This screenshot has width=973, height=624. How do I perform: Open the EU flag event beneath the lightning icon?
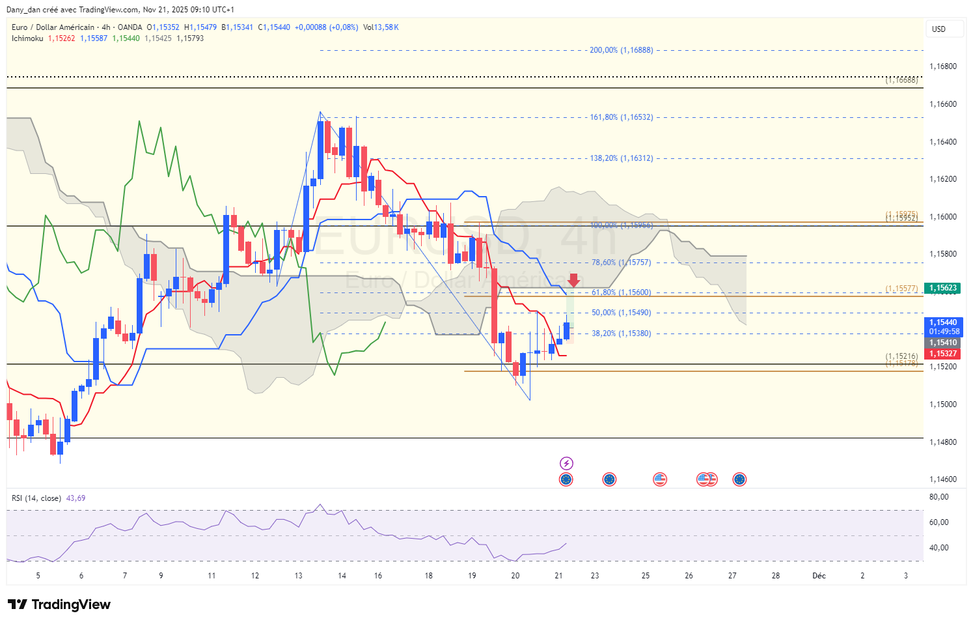[566, 479]
